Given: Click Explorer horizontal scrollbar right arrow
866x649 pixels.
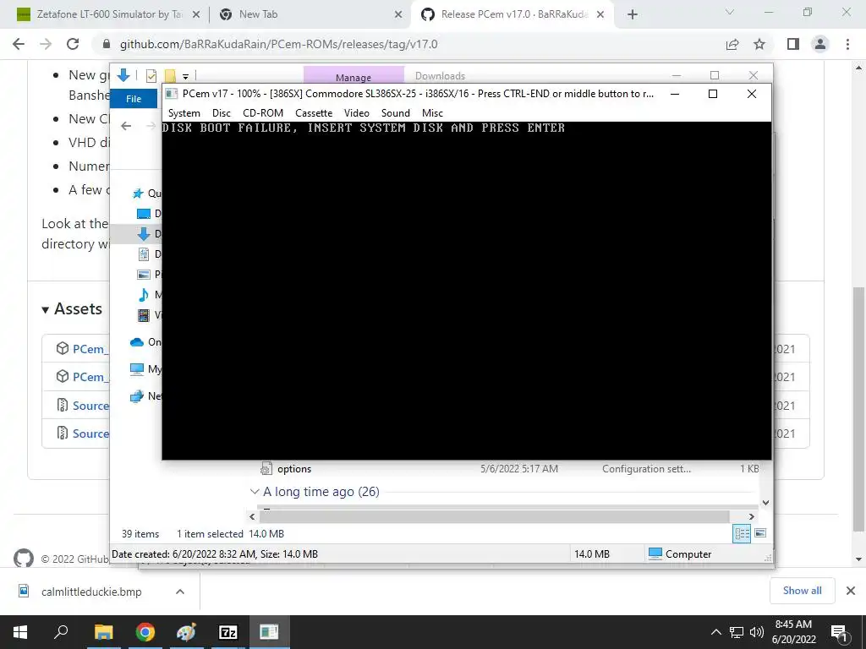Looking at the screenshot, I should [x=751, y=516].
